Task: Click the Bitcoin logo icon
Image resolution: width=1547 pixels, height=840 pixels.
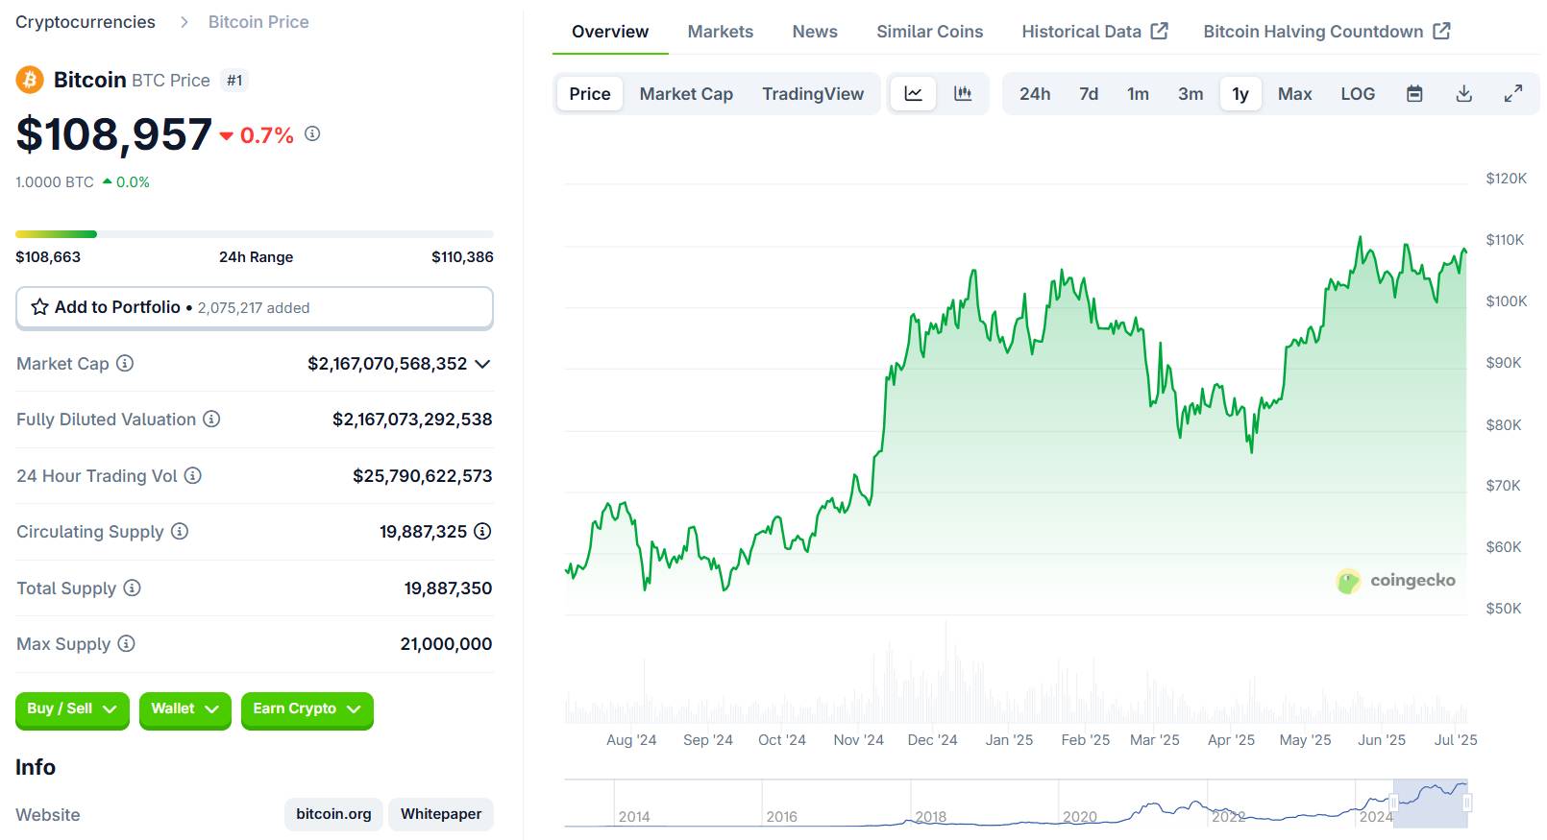Action: point(30,80)
